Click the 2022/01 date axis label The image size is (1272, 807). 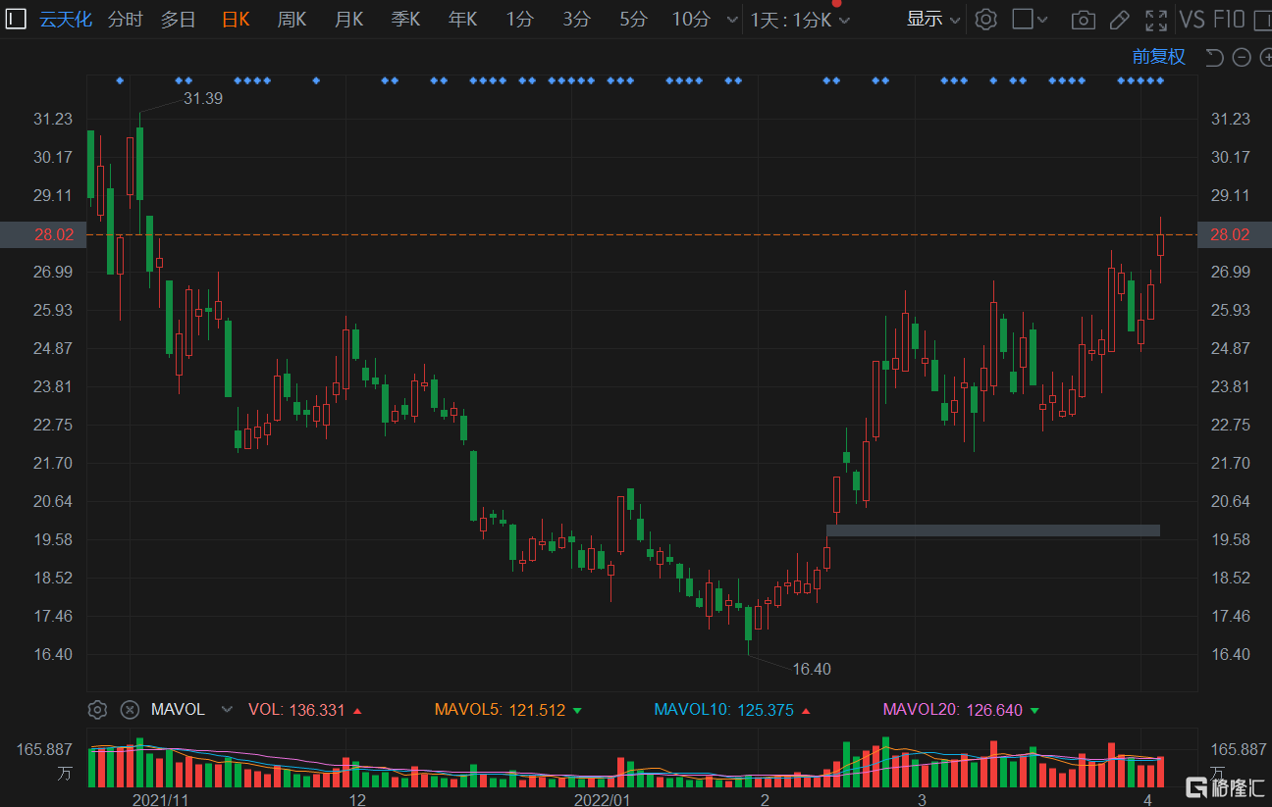pyautogui.click(x=601, y=799)
